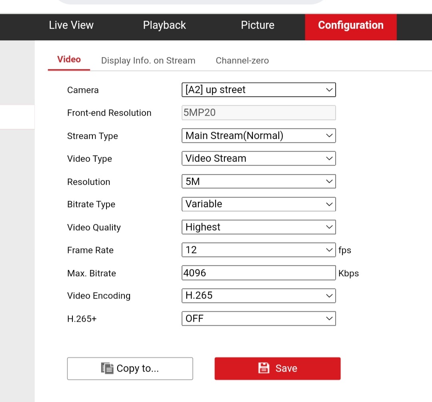Viewport: 432px width, 402px height.
Task: Open the Video Type dropdown
Action: [x=258, y=158]
